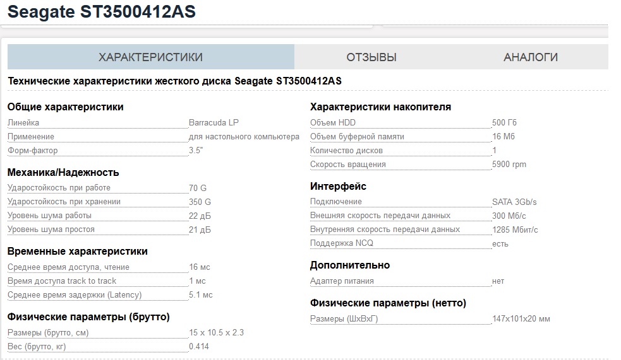The width and height of the screenshot is (621, 360).
Task: Select 'Ударостойкость при хранении' label
Action: 64,202
